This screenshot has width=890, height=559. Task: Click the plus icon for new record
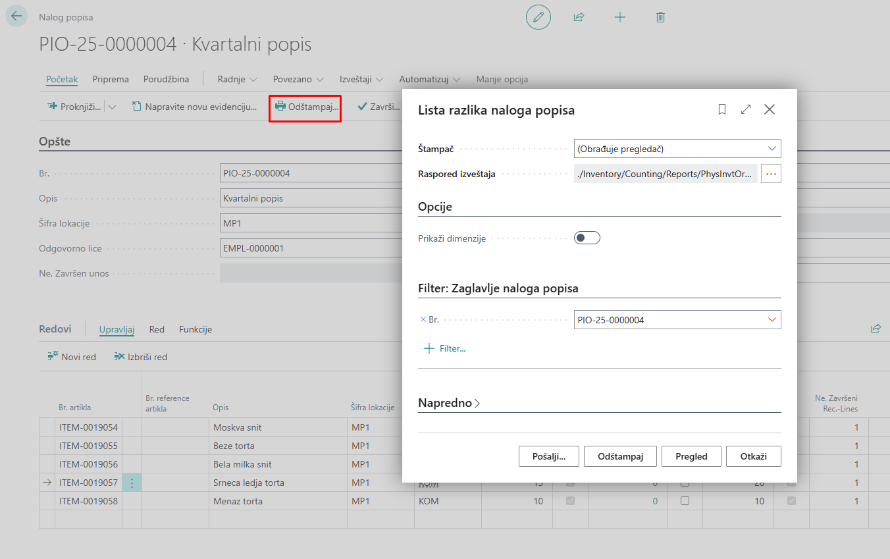619,17
